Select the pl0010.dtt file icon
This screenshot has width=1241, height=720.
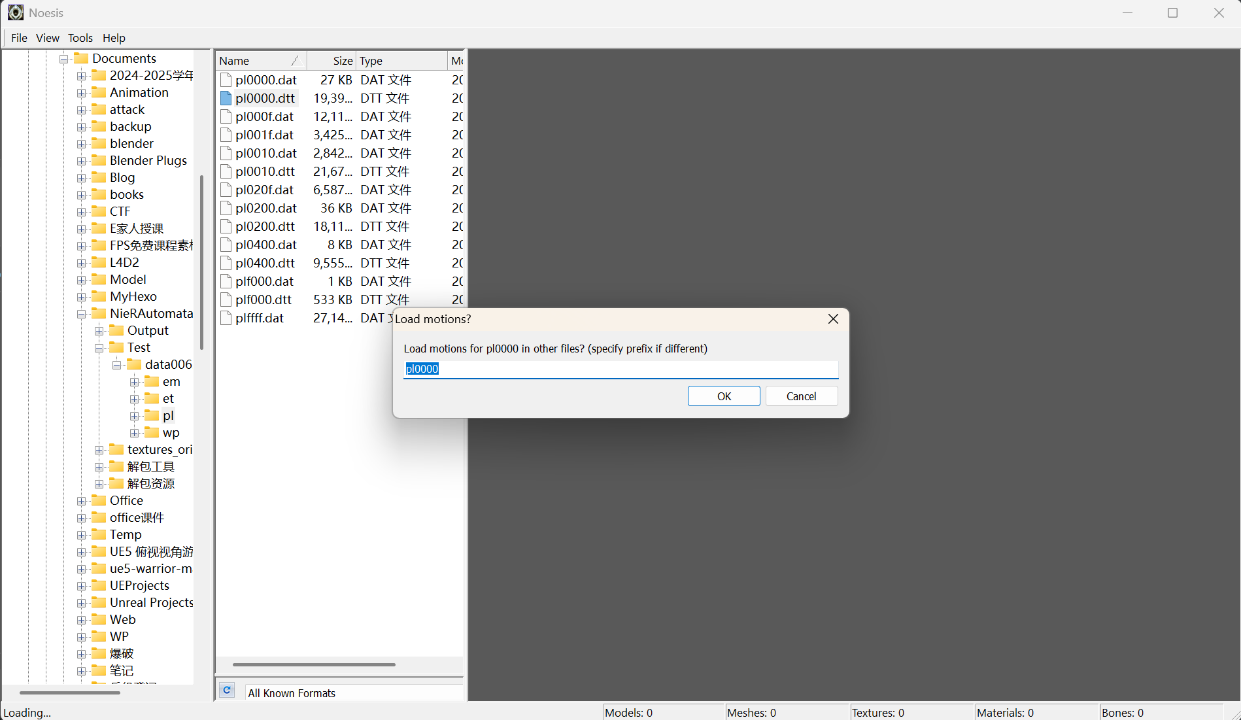226,171
